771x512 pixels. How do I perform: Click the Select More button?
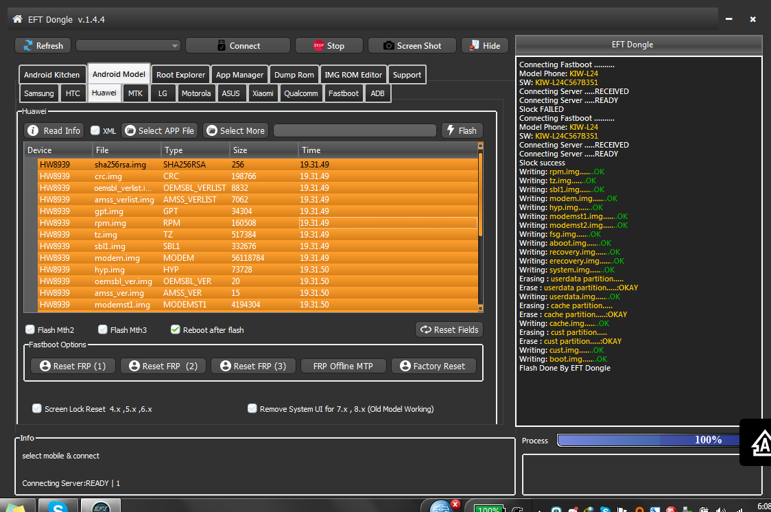tap(236, 130)
